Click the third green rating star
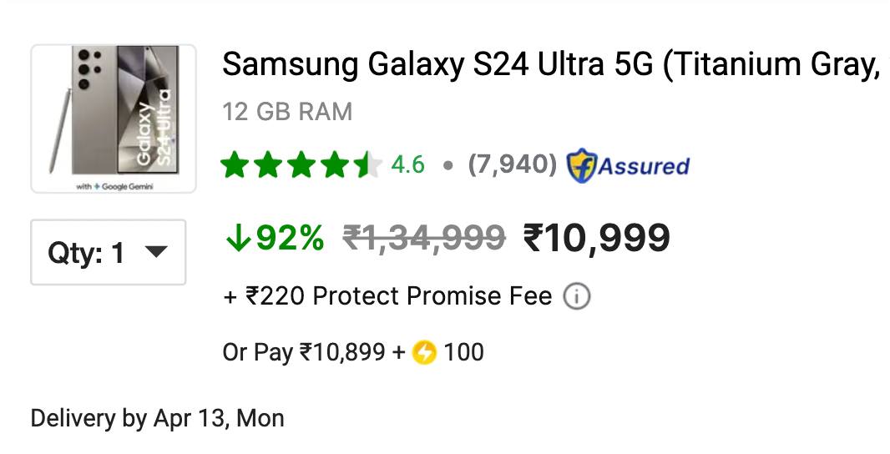The height and width of the screenshot is (454, 890). point(301,166)
